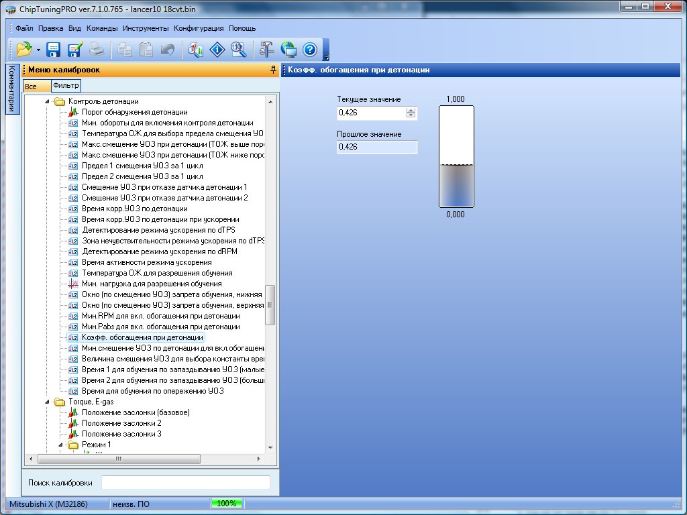This screenshot has height=515, width=687.
Task: Select Порог обнаружения детонации in tree
Action: point(134,112)
